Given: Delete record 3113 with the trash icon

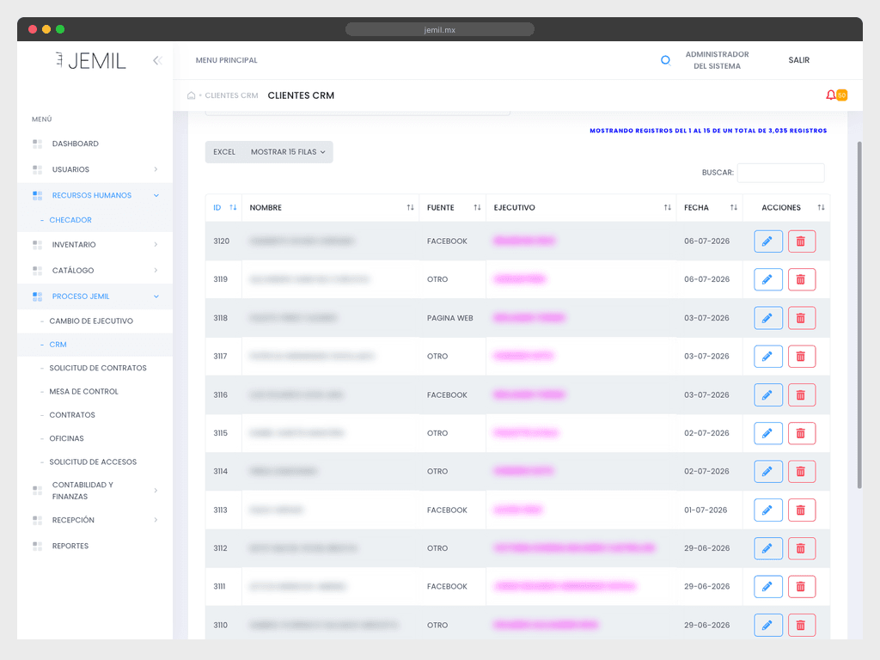Looking at the screenshot, I should [802, 510].
